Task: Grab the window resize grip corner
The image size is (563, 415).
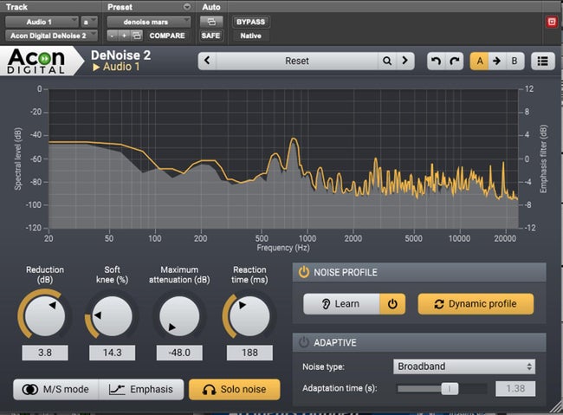Action: coord(556,407)
